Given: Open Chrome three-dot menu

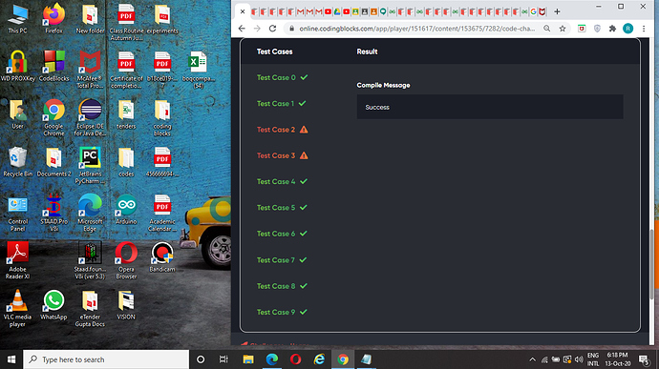Looking at the screenshot, I should pyautogui.click(x=644, y=29).
